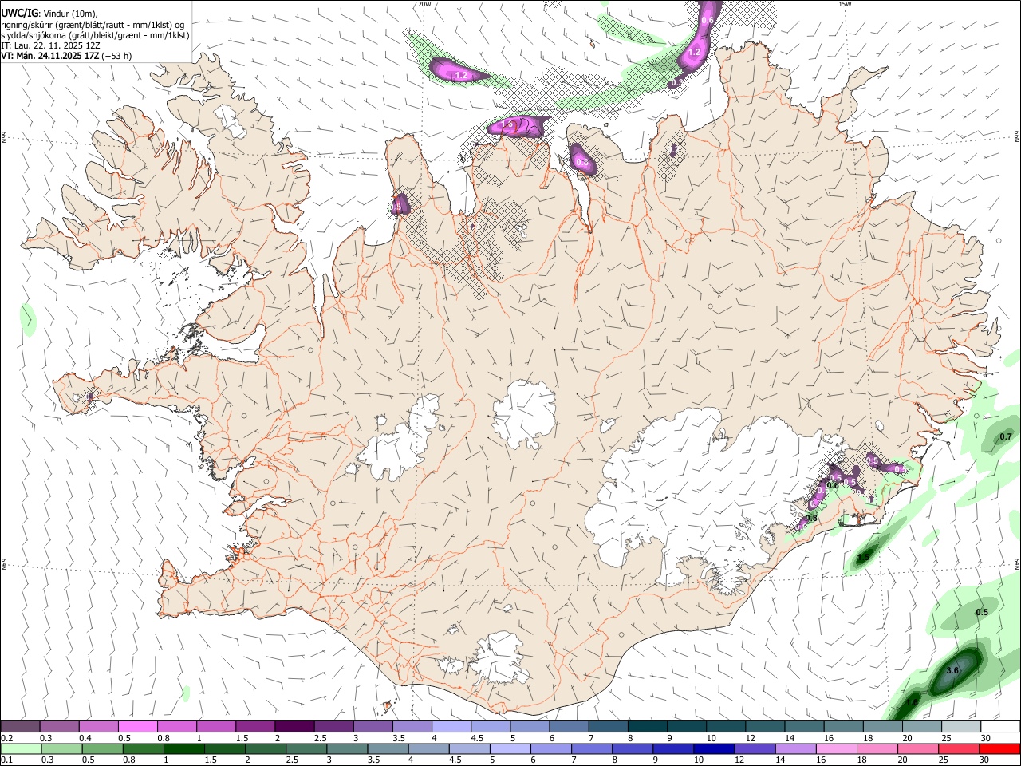1021x766 pixels.
Task: Click the '0.2' label on upper legend scale
Action: tap(6, 738)
